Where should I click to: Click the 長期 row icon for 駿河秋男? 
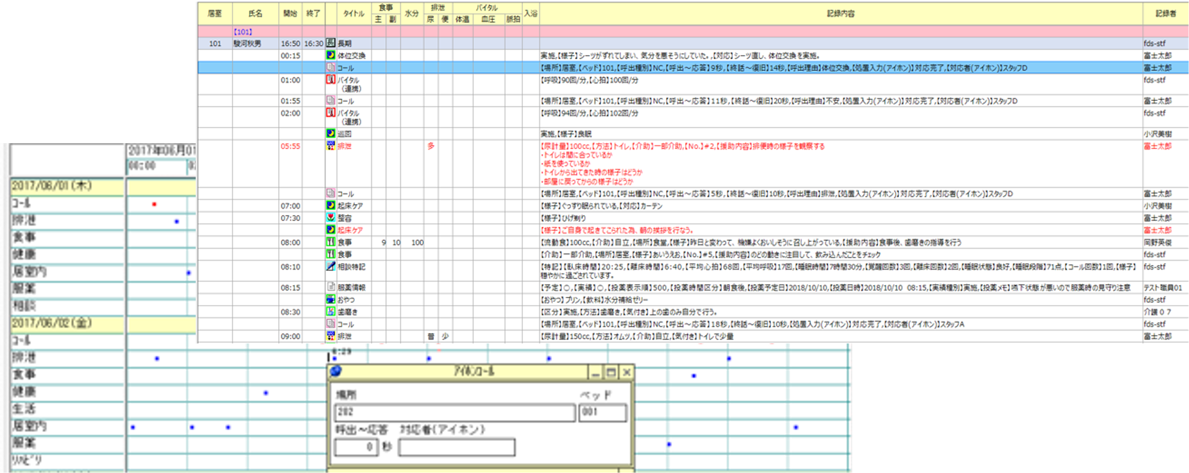click(331, 43)
